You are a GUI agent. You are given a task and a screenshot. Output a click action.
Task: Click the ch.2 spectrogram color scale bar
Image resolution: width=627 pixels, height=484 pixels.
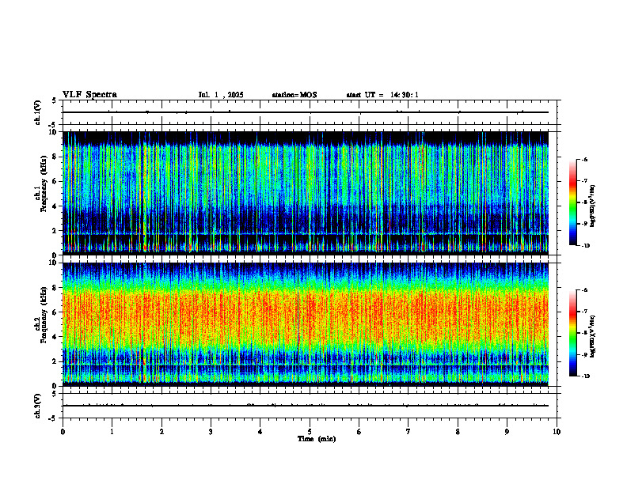coord(572,333)
